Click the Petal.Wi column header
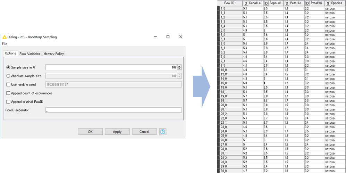Image resolution: width=346 pixels, height=173 pixels. point(314,3)
